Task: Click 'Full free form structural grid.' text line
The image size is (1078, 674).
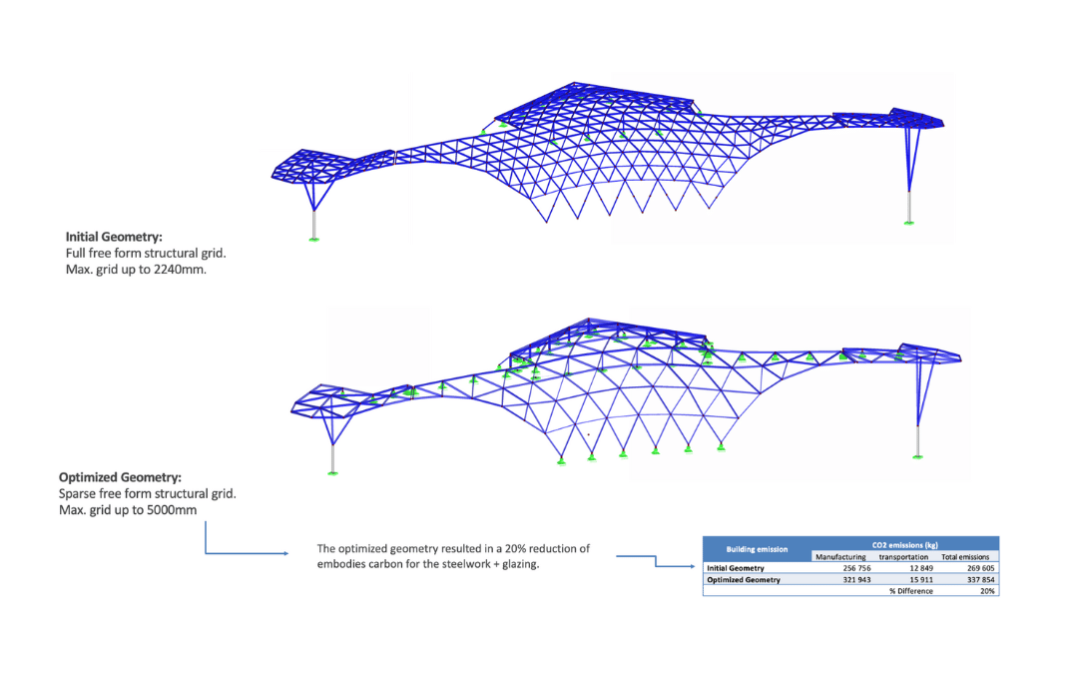Action: click(x=146, y=254)
